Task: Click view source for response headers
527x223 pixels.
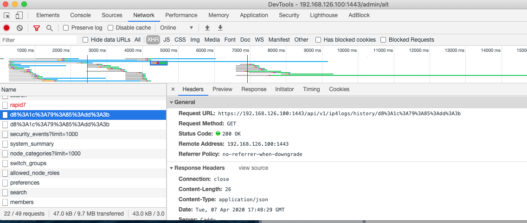Action: [x=253, y=168]
